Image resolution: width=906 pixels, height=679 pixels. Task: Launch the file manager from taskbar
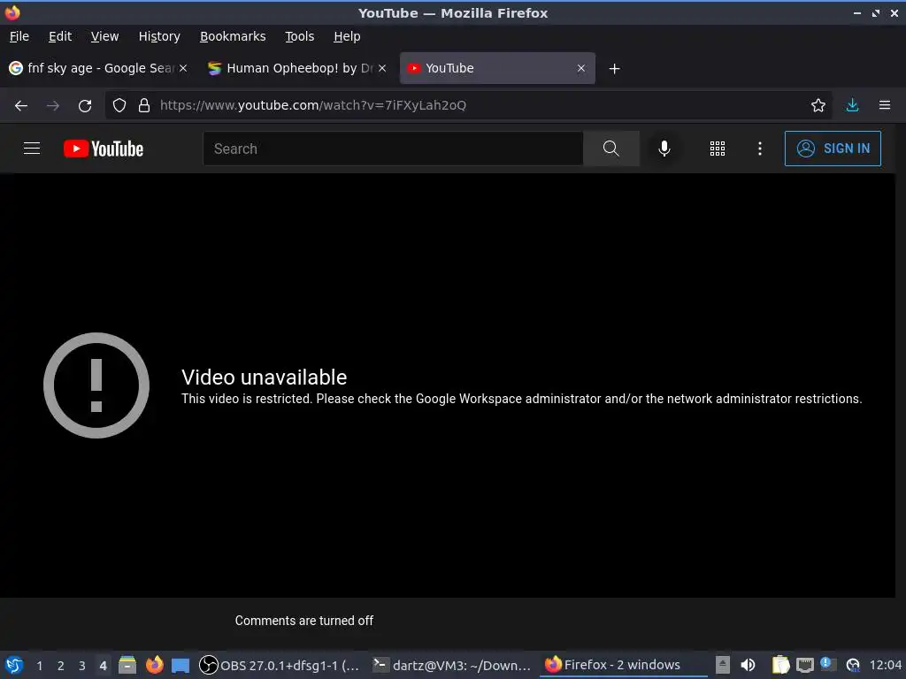(x=127, y=665)
